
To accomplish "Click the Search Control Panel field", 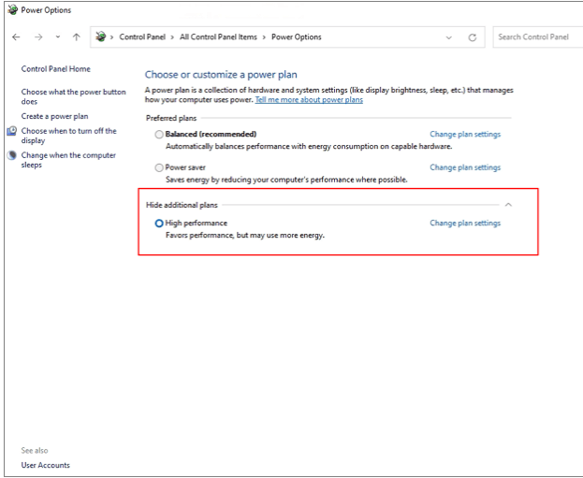I will (x=535, y=37).
